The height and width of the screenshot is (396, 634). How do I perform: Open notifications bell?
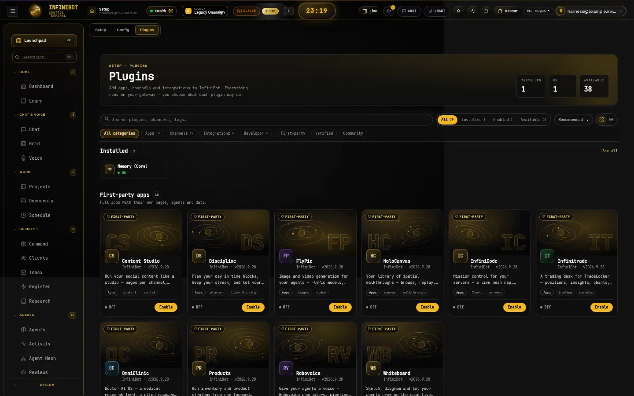point(486,11)
